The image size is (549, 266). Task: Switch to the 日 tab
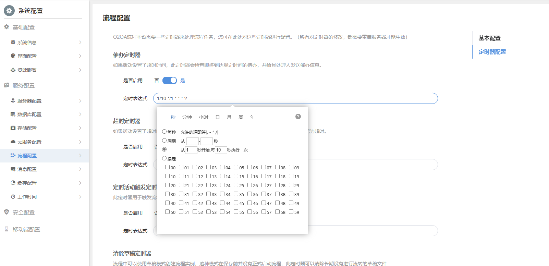(218, 117)
